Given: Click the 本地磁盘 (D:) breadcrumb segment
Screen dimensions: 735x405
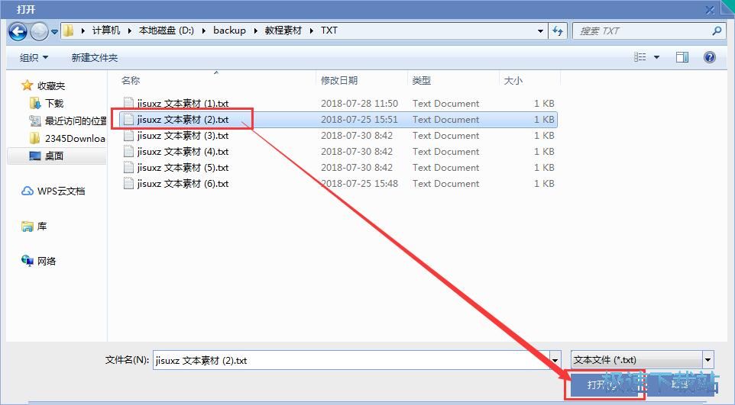Looking at the screenshot, I should tap(167, 31).
